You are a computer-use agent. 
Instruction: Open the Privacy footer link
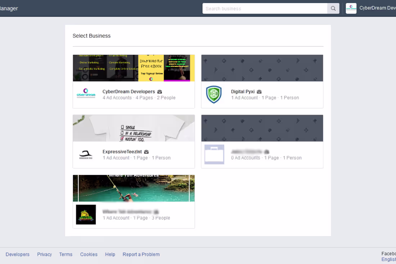(44, 254)
